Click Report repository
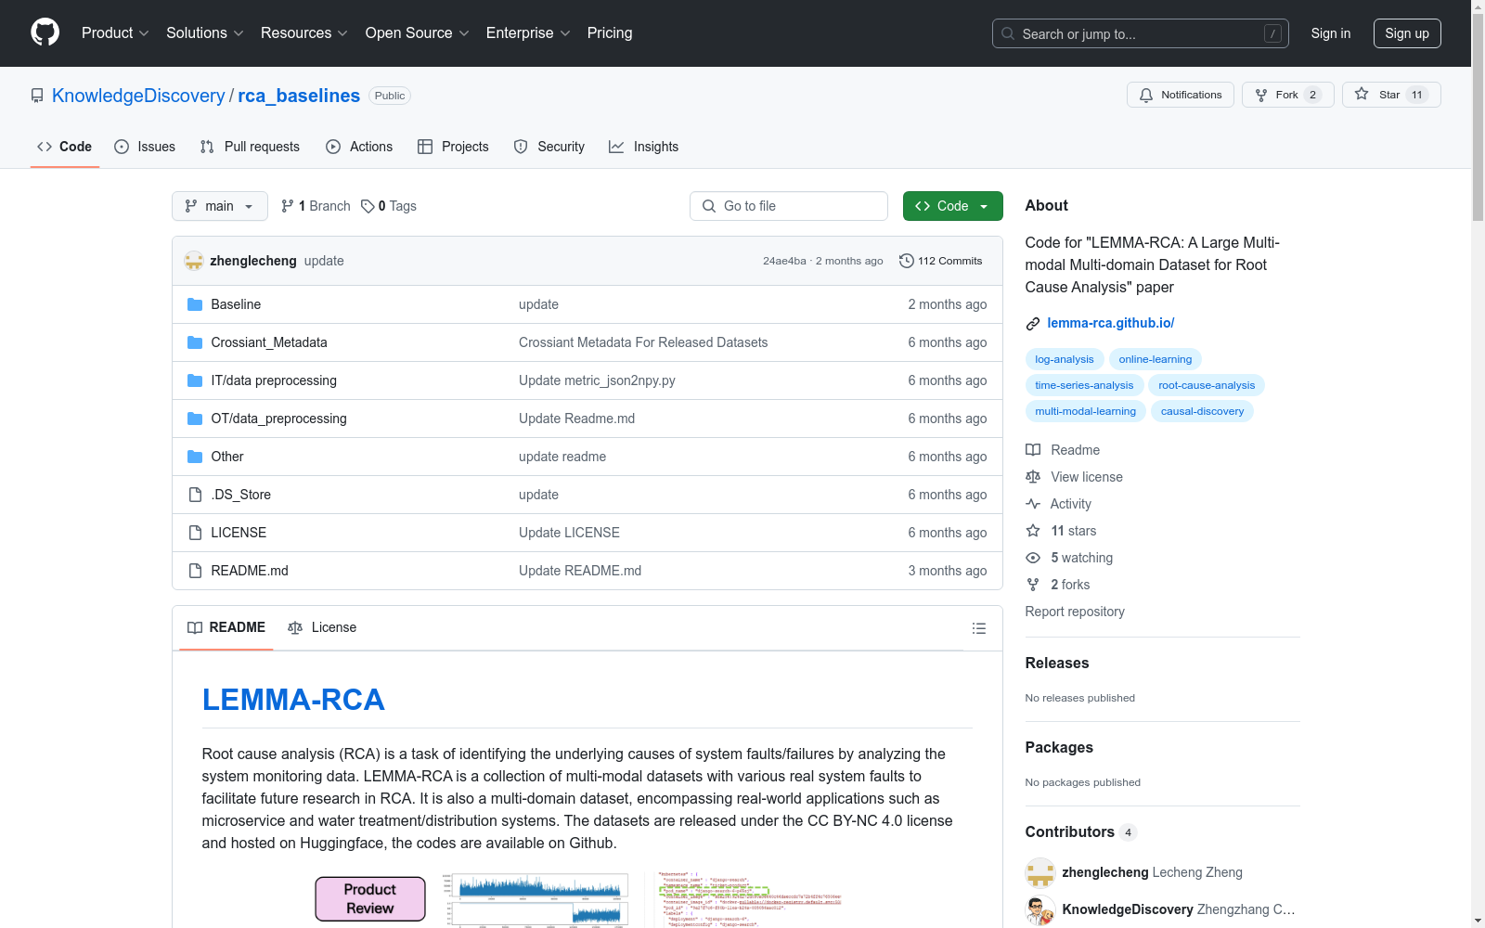Image resolution: width=1485 pixels, height=928 pixels. click(x=1075, y=612)
